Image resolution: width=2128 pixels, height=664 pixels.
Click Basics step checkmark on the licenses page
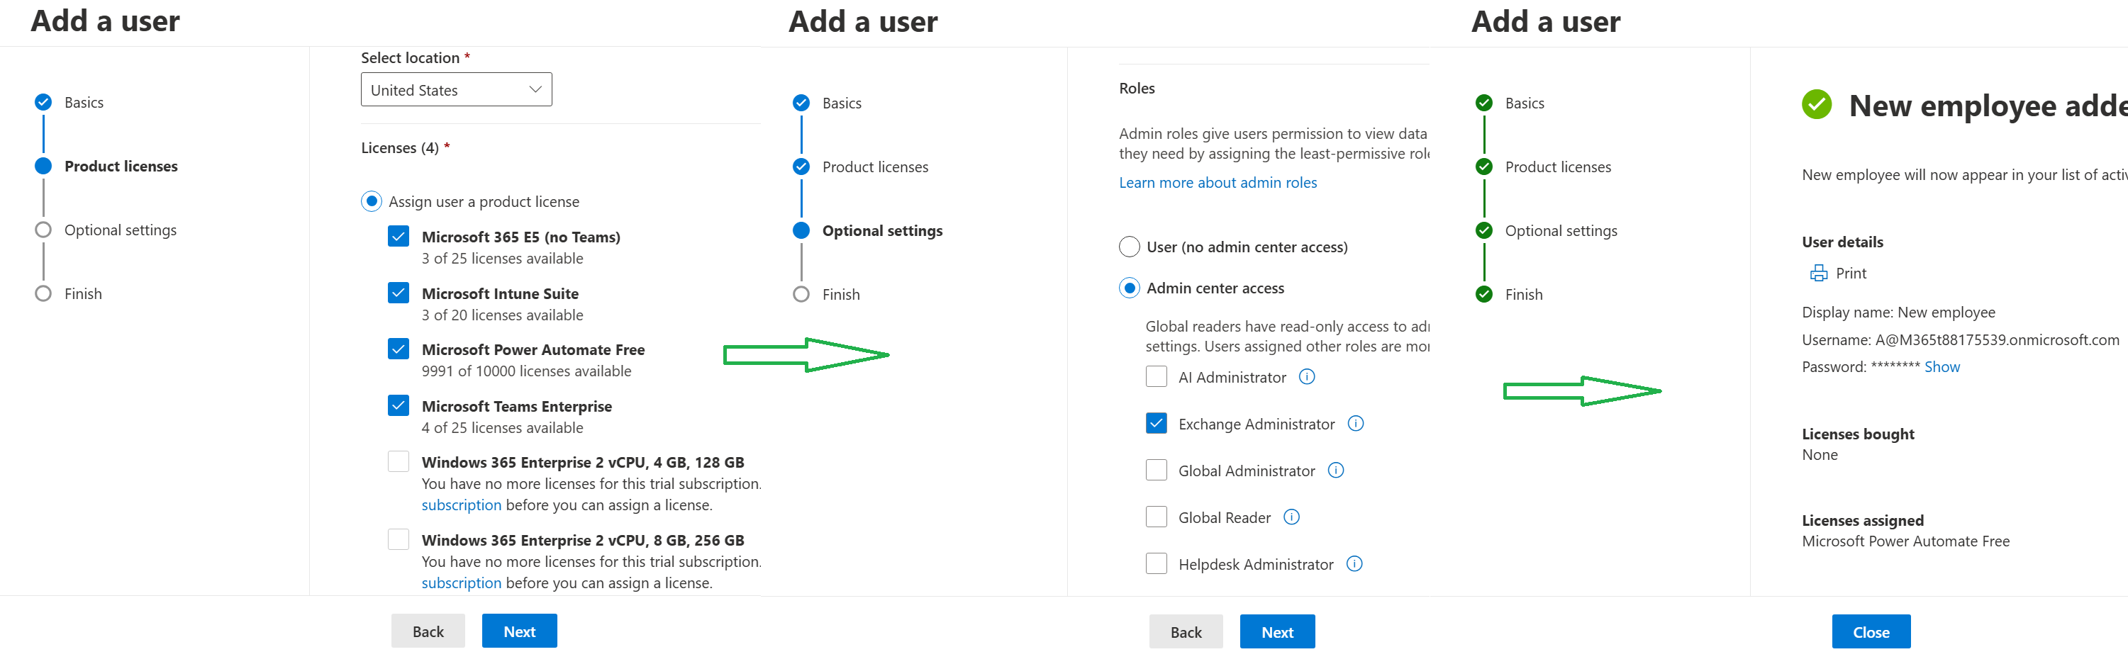coord(43,103)
